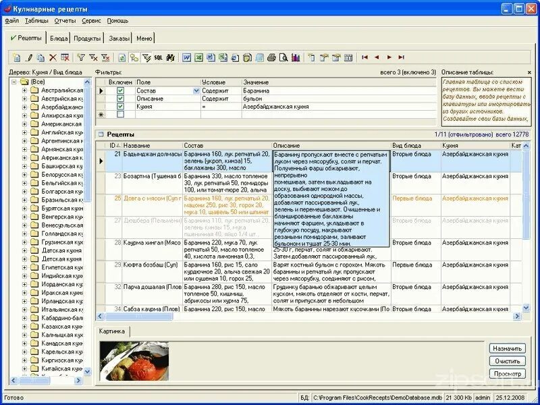Toggle the filter panel funnel-with-check icon

146,57
